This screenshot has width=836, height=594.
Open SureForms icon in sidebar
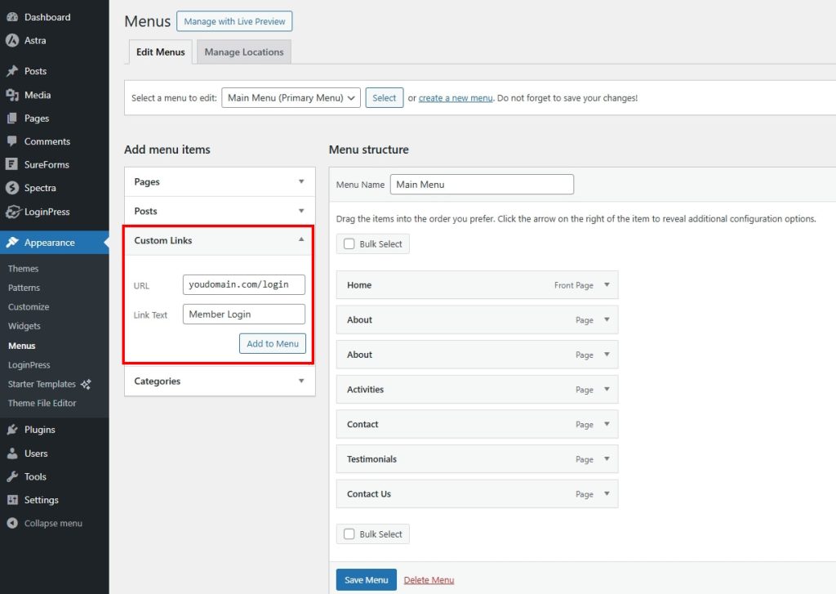(12, 164)
